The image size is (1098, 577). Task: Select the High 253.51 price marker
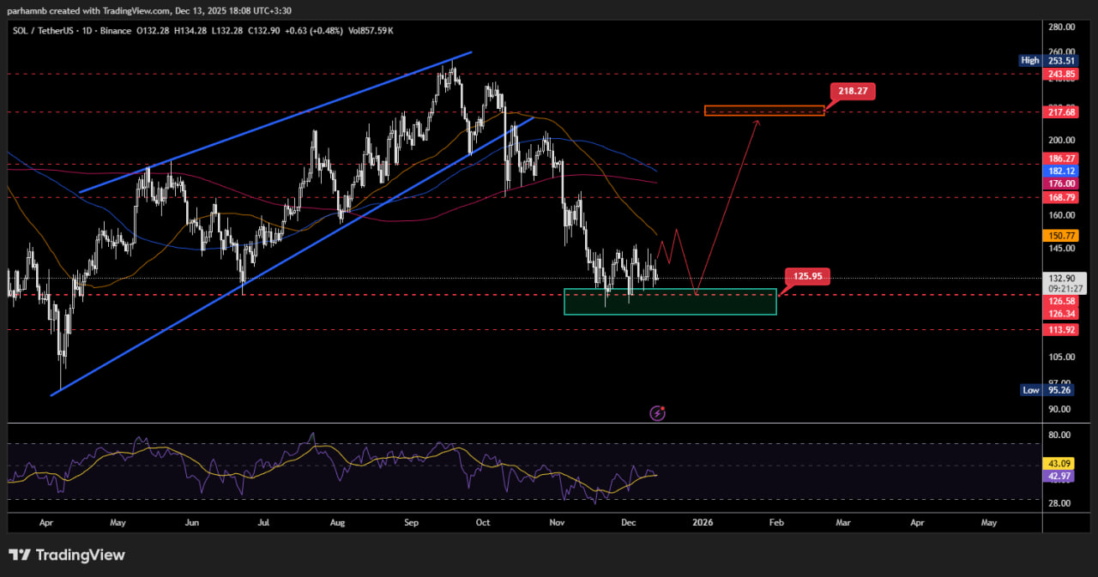coord(1047,60)
